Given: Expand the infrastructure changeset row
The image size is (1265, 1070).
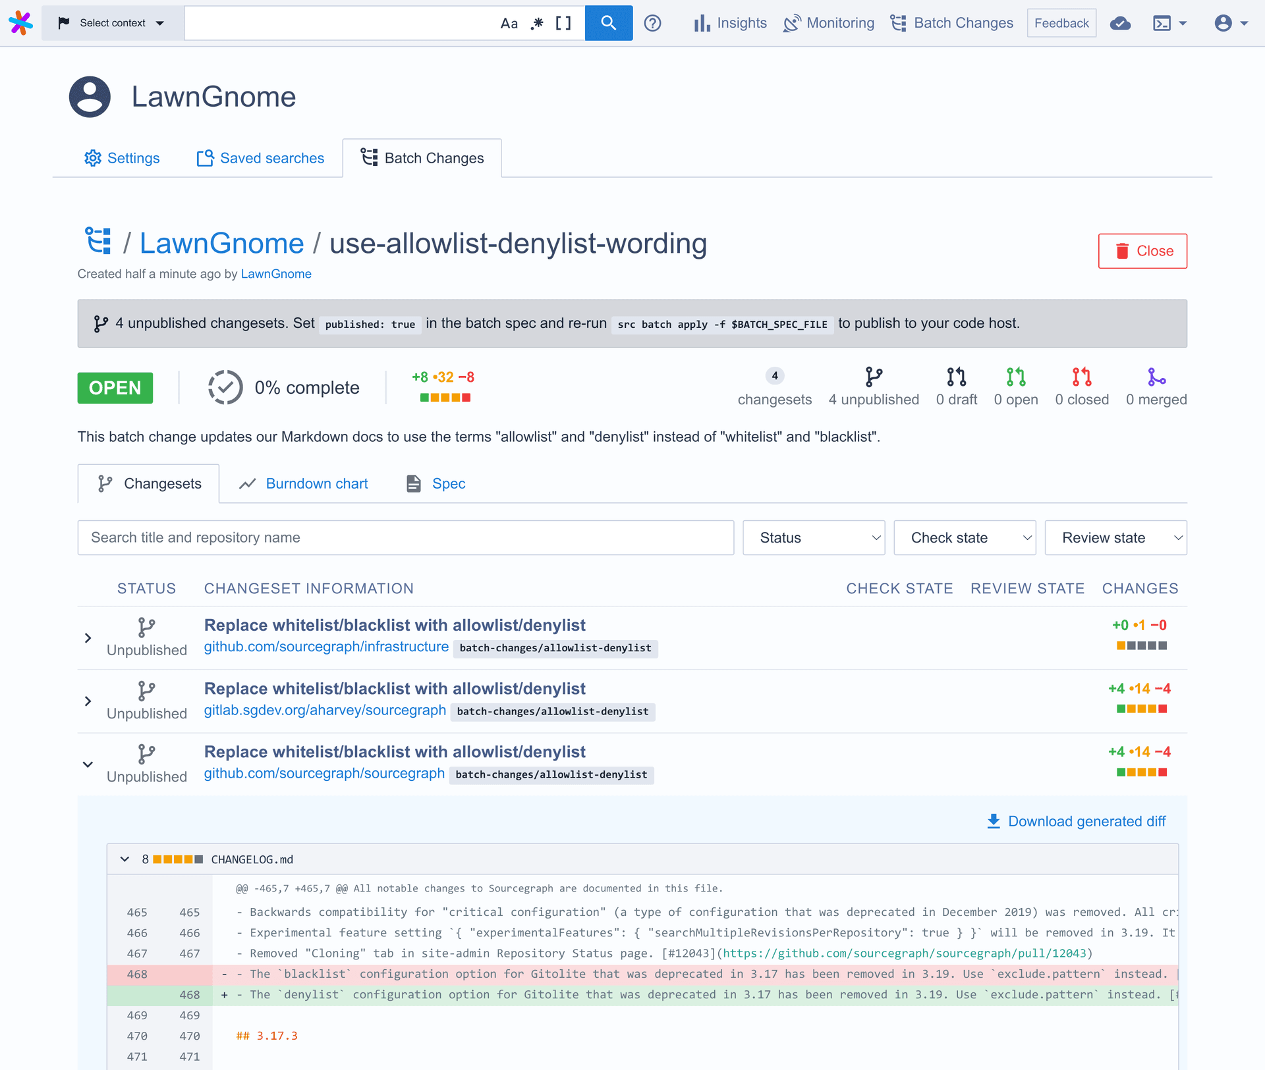Looking at the screenshot, I should click(88, 638).
